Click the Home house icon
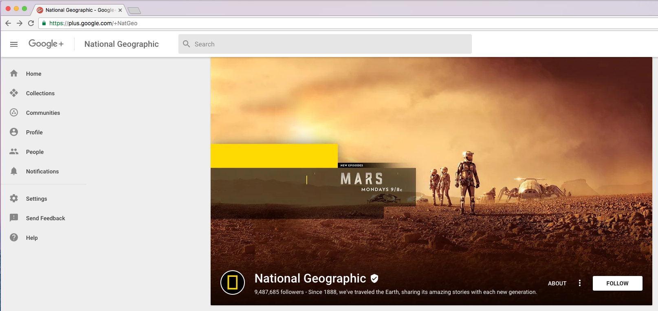Image resolution: width=658 pixels, height=311 pixels. pos(14,73)
